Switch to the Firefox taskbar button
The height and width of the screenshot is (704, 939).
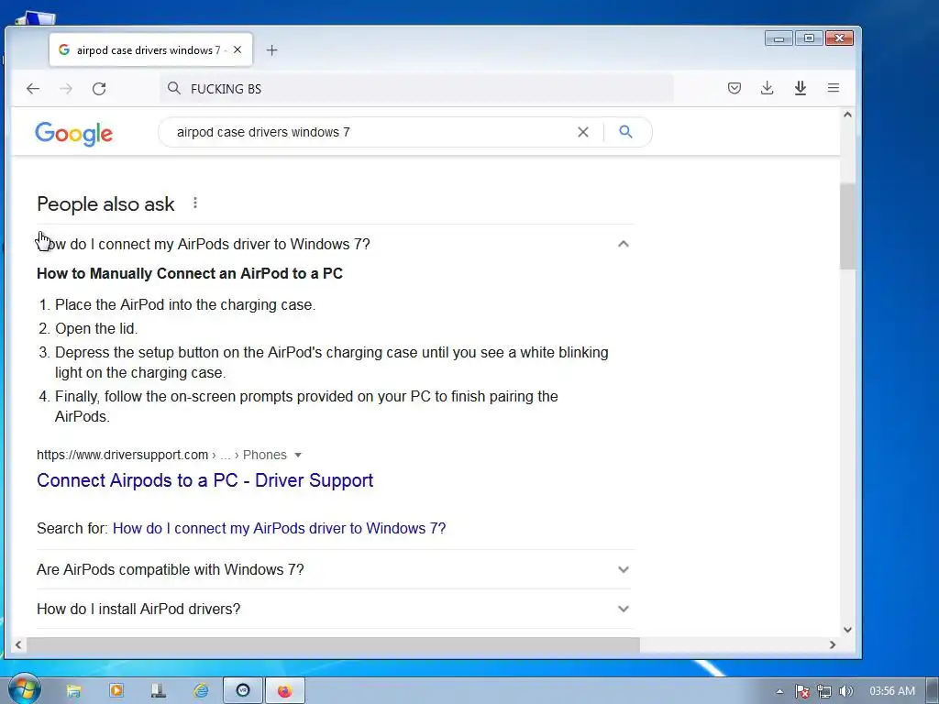(285, 691)
